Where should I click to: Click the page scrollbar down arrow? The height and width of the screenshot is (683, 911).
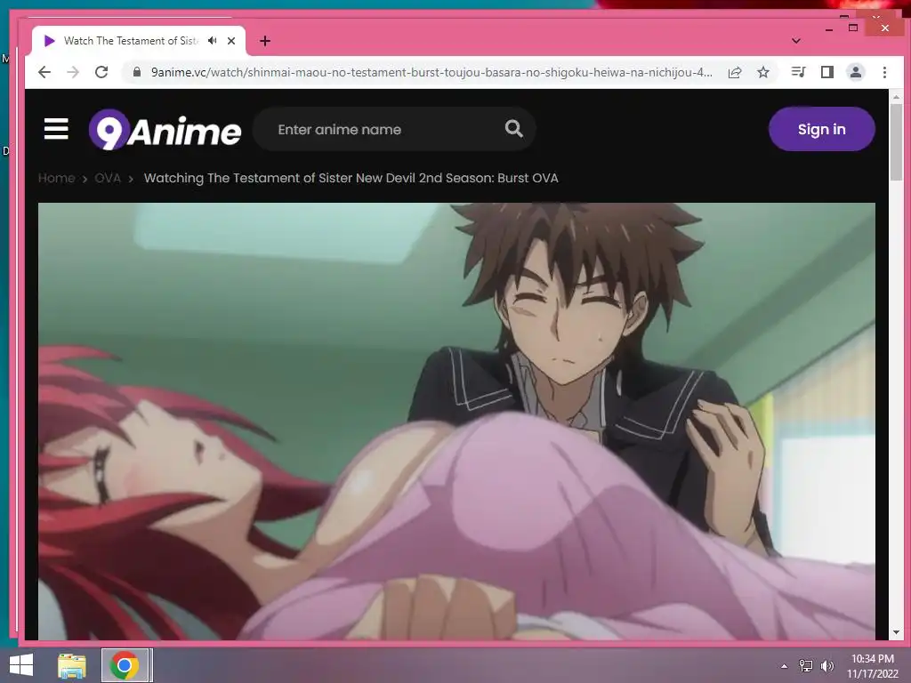896,632
